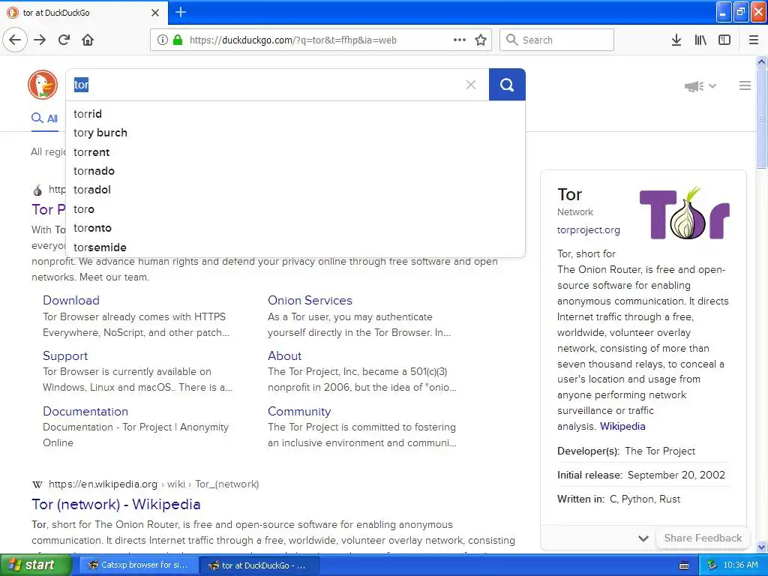Choose suggestion 'torrent'

coord(295,151)
